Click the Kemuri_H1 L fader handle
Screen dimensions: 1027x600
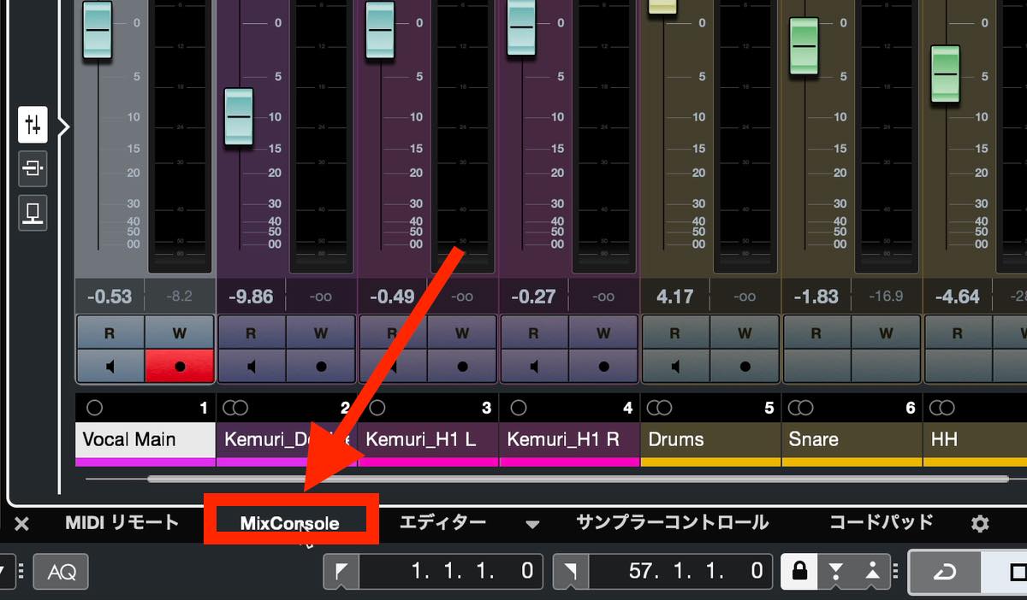click(x=380, y=30)
